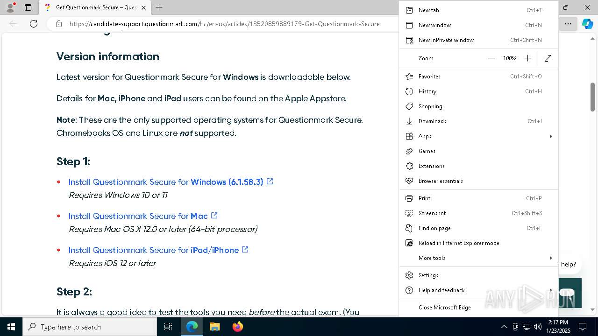This screenshot has width=598, height=336.
Task: Open the notification center button
Action: pos(583,327)
